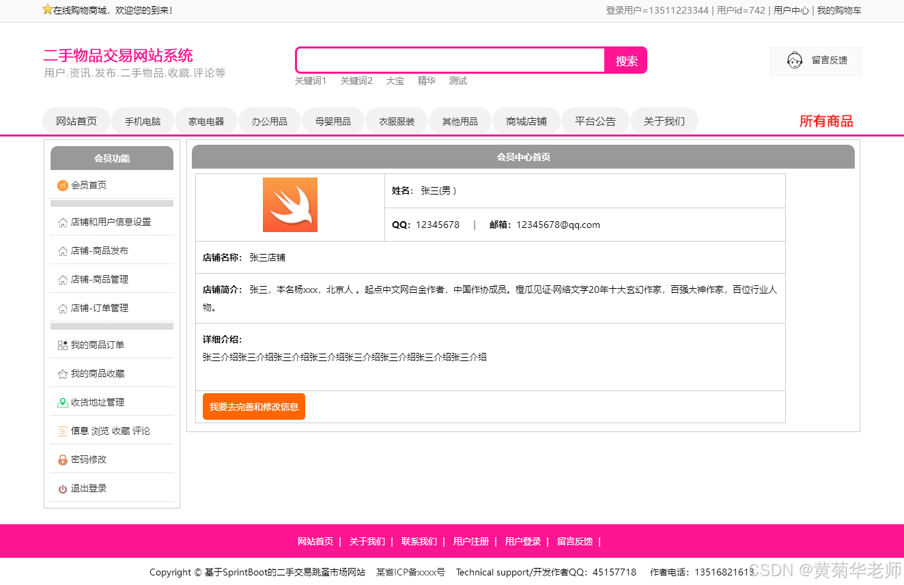Click the 会员首页 circular icon
Image resolution: width=904 pixels, height=585 pixels.
pyautogui.click(x=62, y=184)
